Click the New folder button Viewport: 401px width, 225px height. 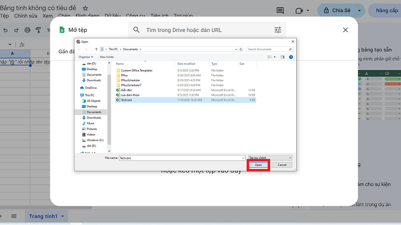point(107,57)
